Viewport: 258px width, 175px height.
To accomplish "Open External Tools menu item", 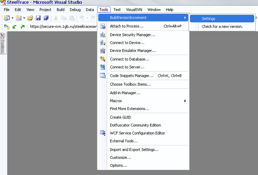I will [143, 141].
